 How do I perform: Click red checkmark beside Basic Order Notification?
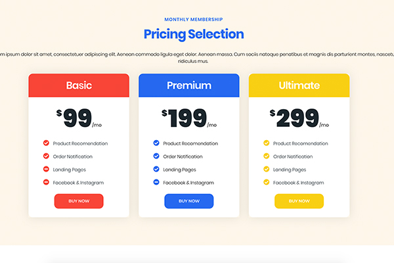pyautogui.click(x=46, y=156)
